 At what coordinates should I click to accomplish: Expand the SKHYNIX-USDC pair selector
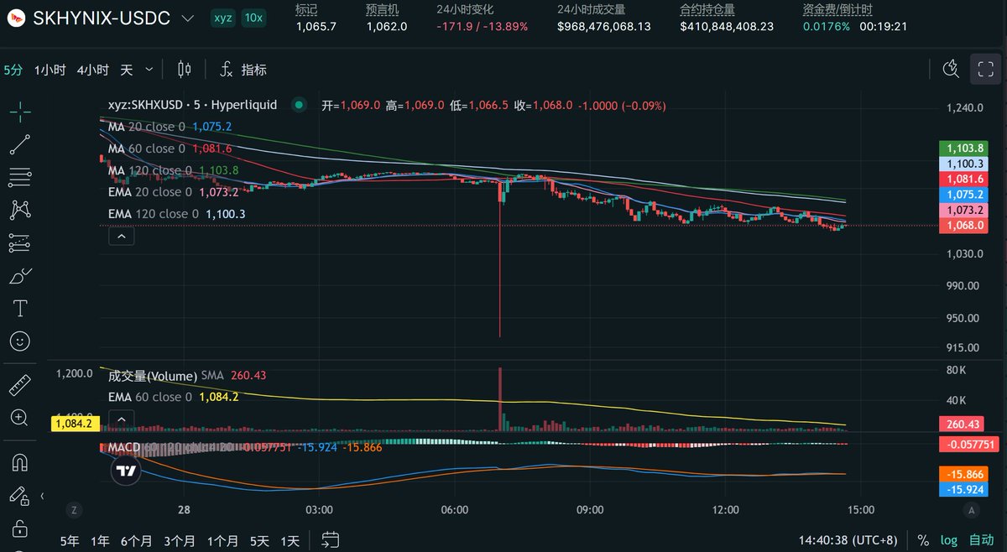(187, 18)
